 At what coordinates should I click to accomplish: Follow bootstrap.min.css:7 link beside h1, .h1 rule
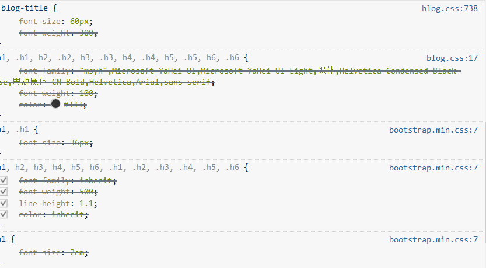point(433,130)
